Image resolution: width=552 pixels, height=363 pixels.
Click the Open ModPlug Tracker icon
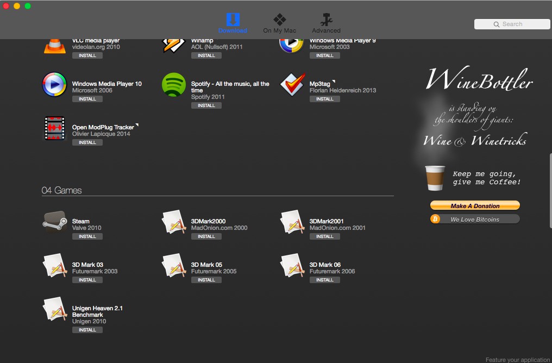(x=54, y=129)
